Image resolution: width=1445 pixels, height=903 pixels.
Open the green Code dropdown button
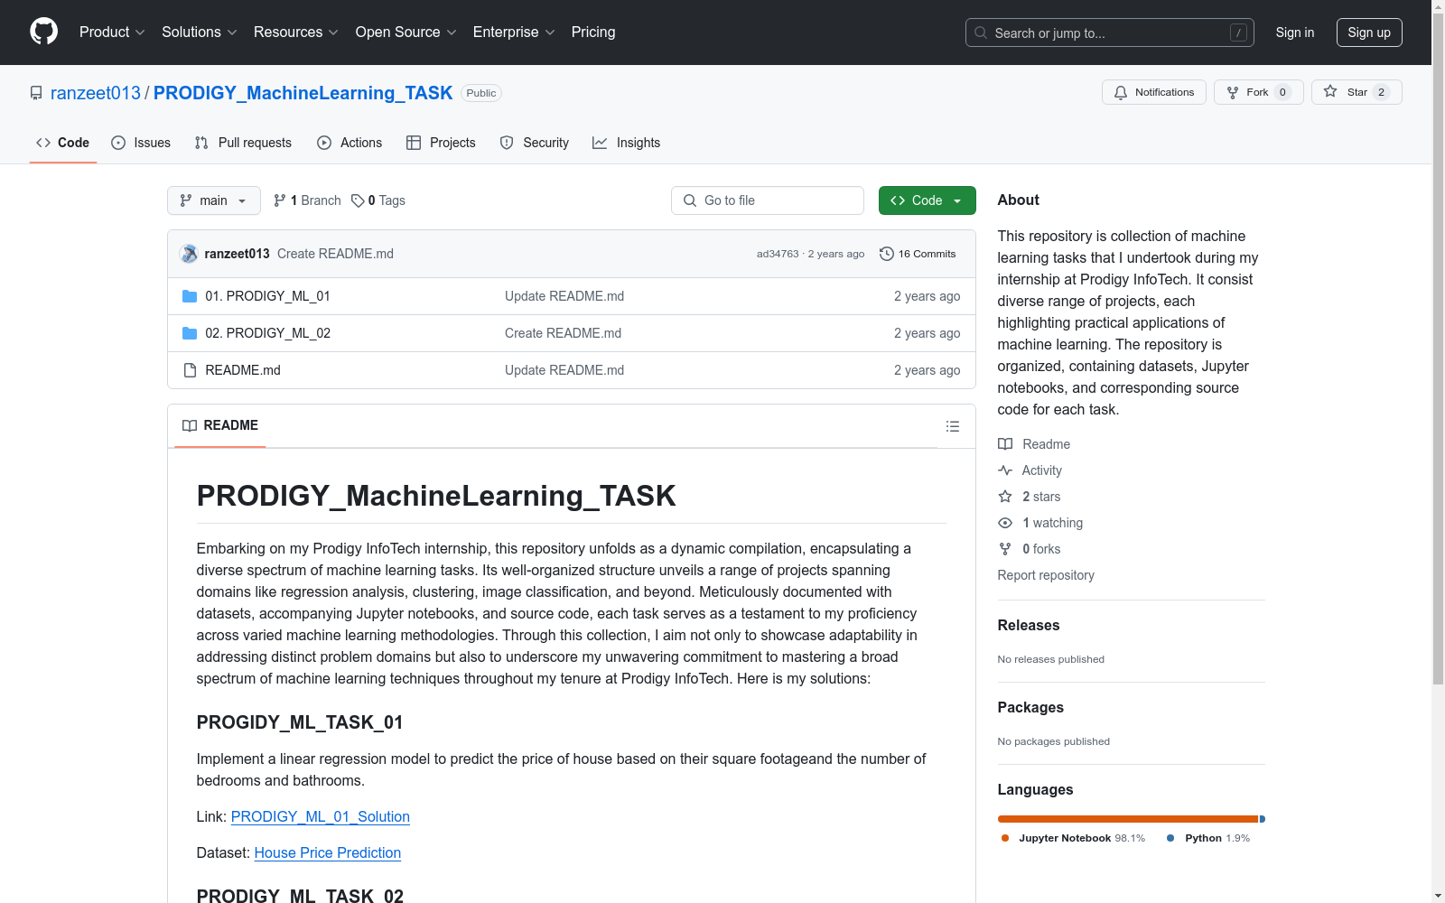tap(927, 200)
